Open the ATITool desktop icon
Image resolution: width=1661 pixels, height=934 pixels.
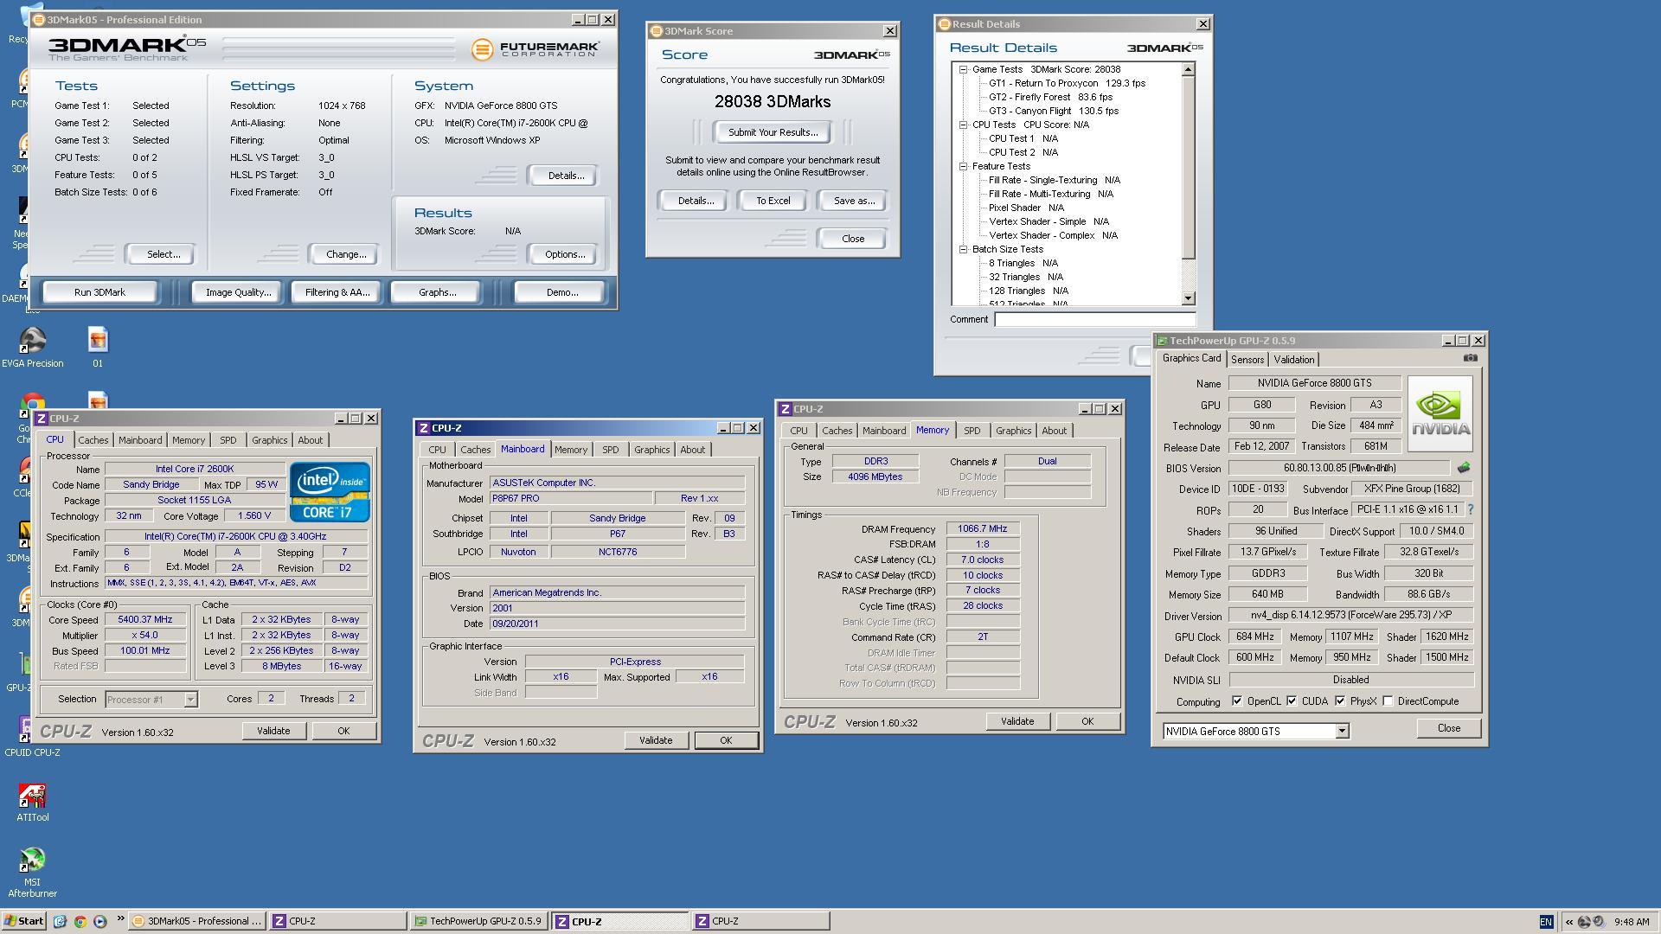coord(32,802)
